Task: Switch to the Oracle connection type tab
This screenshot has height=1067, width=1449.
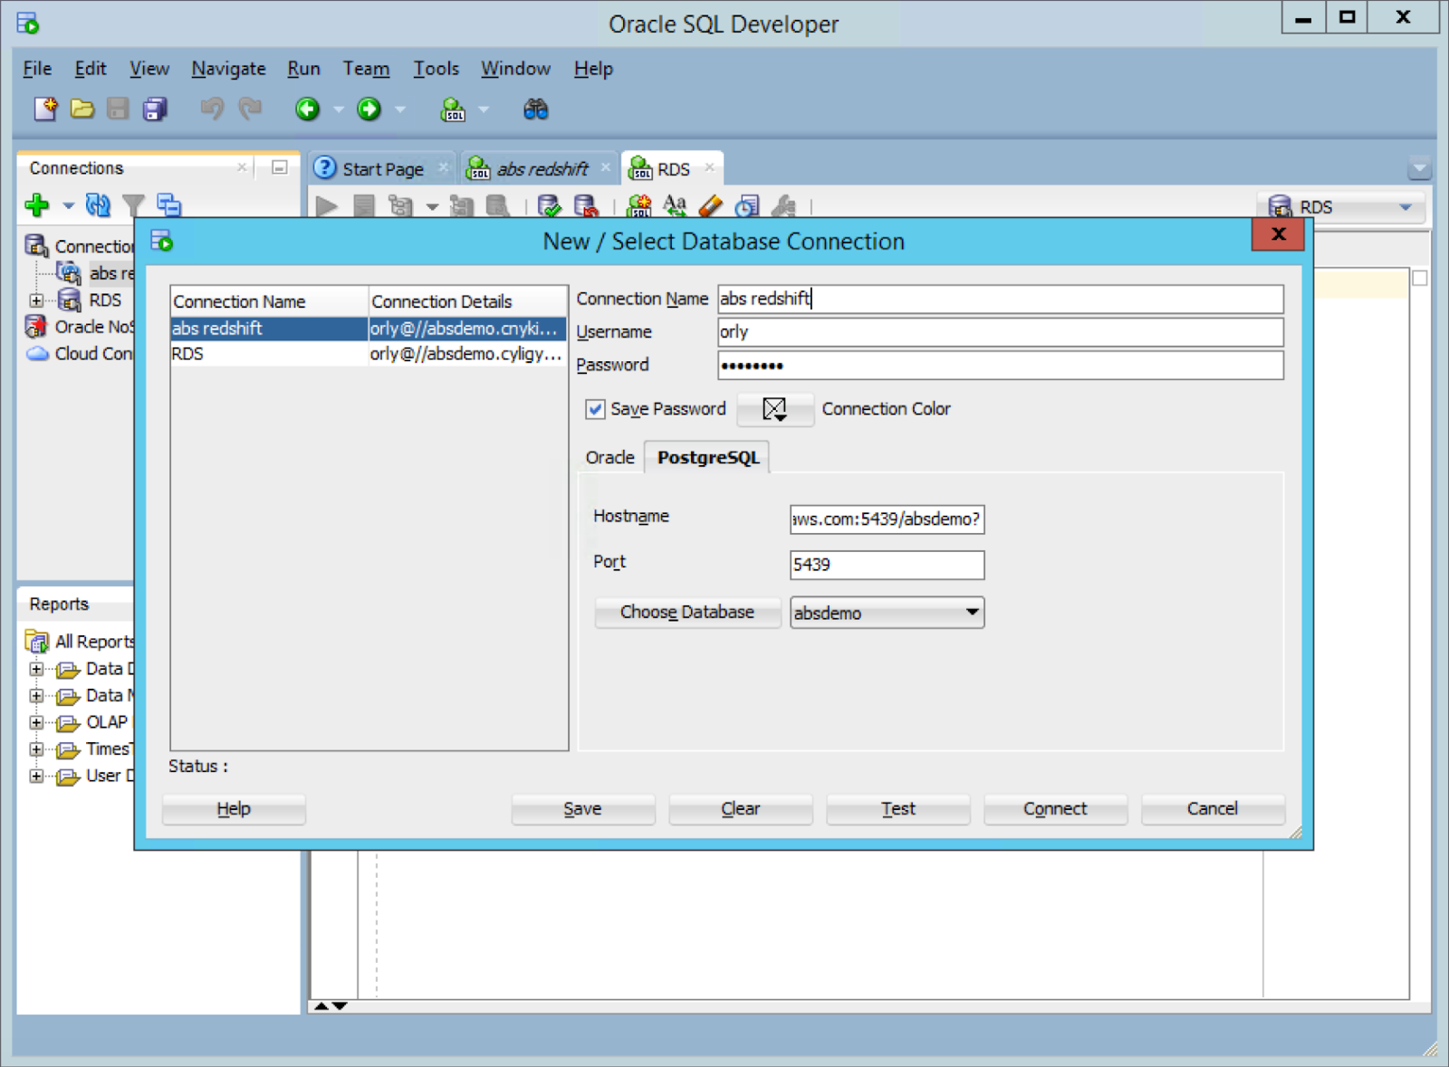Action: coord(609,458)
